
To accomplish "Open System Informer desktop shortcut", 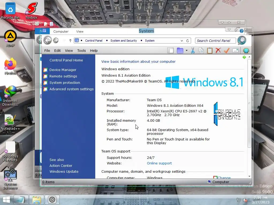I will (x=10, y=179).
